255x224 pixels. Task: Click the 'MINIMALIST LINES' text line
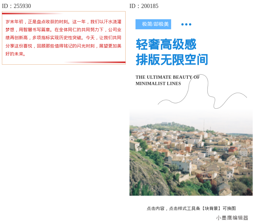[x=158, y=83]
